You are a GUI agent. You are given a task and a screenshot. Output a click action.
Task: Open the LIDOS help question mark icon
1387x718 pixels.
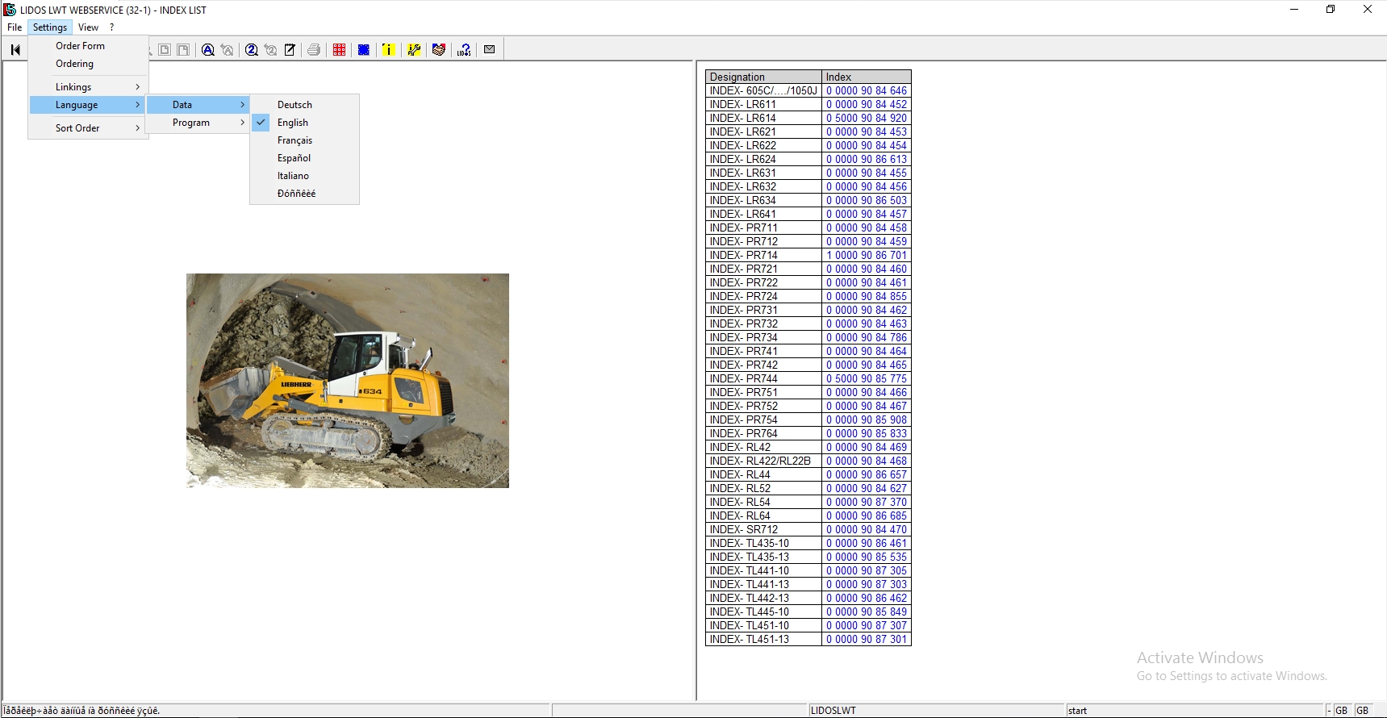[464, 50]
